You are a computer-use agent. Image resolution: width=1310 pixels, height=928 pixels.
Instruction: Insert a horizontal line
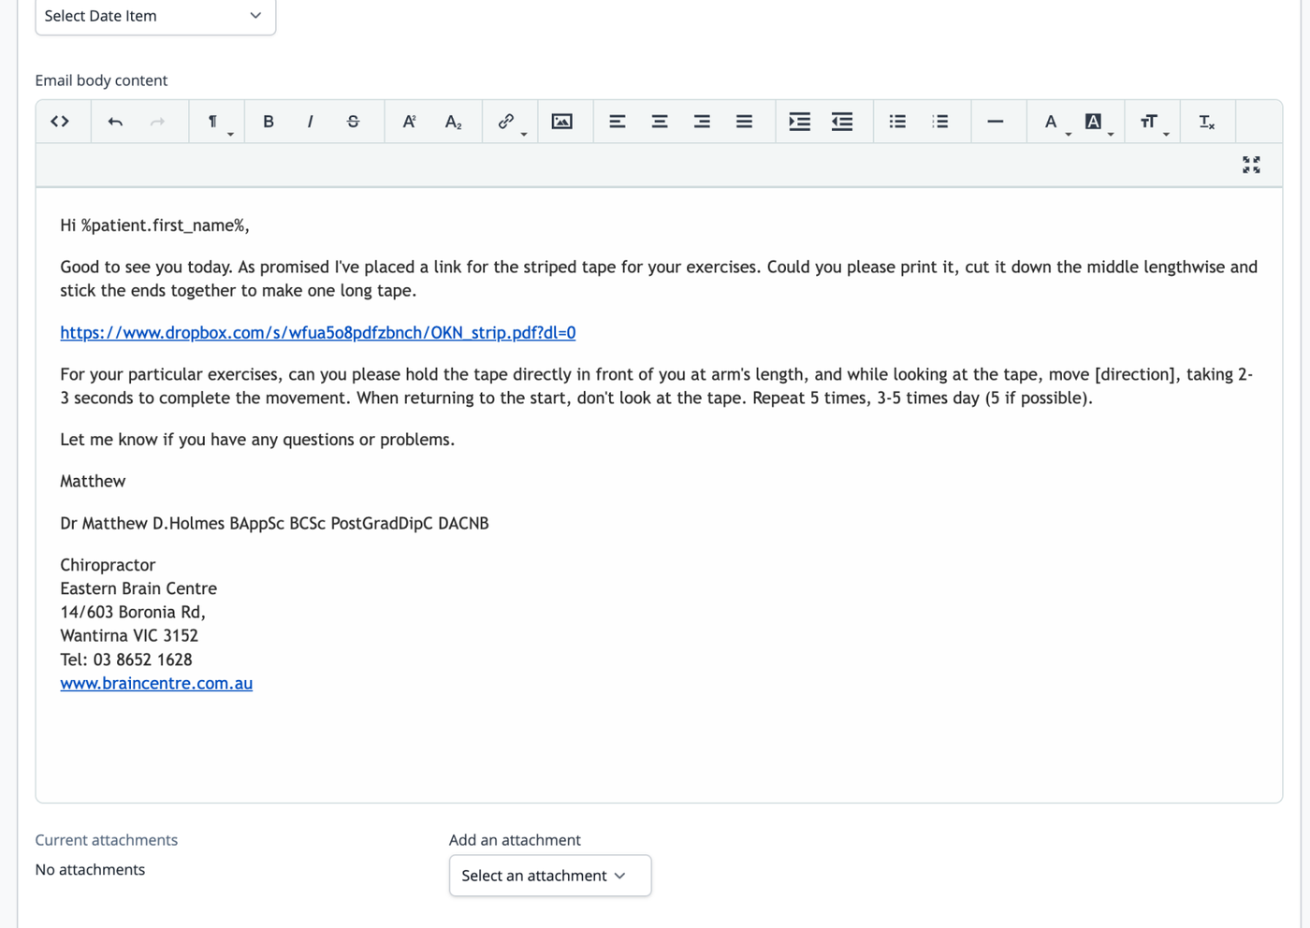(x=996, y=122)
